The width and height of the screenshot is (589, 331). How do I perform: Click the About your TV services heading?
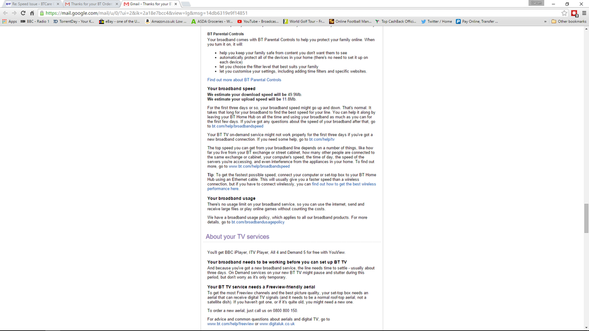tap(238, 237)
